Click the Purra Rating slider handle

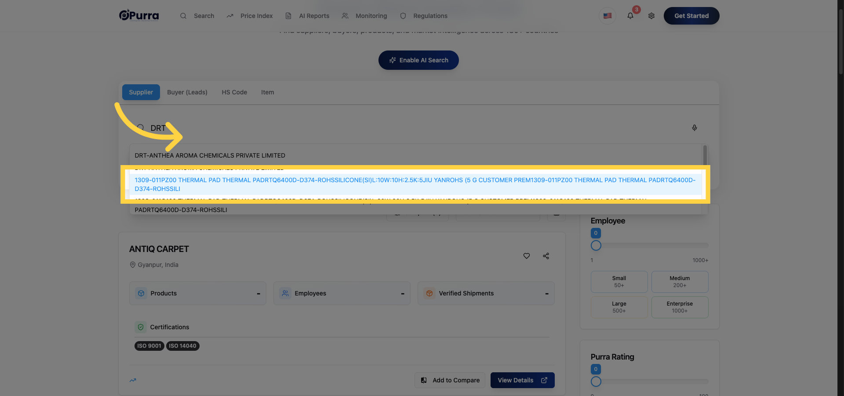(596, 382)
